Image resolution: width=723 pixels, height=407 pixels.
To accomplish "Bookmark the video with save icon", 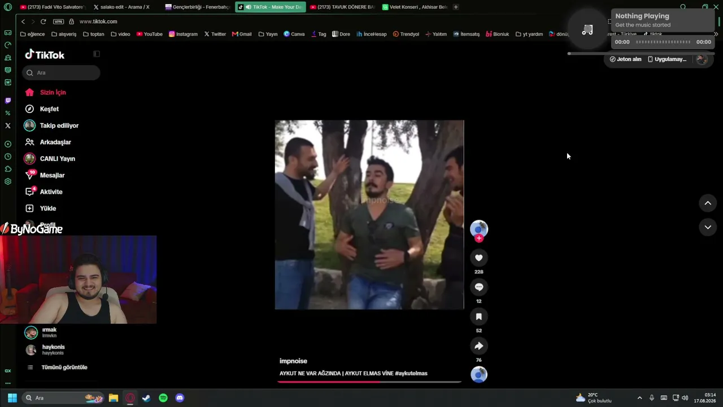I will pos(479,317).
